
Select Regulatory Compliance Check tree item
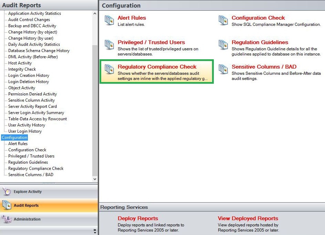point(36,168)
